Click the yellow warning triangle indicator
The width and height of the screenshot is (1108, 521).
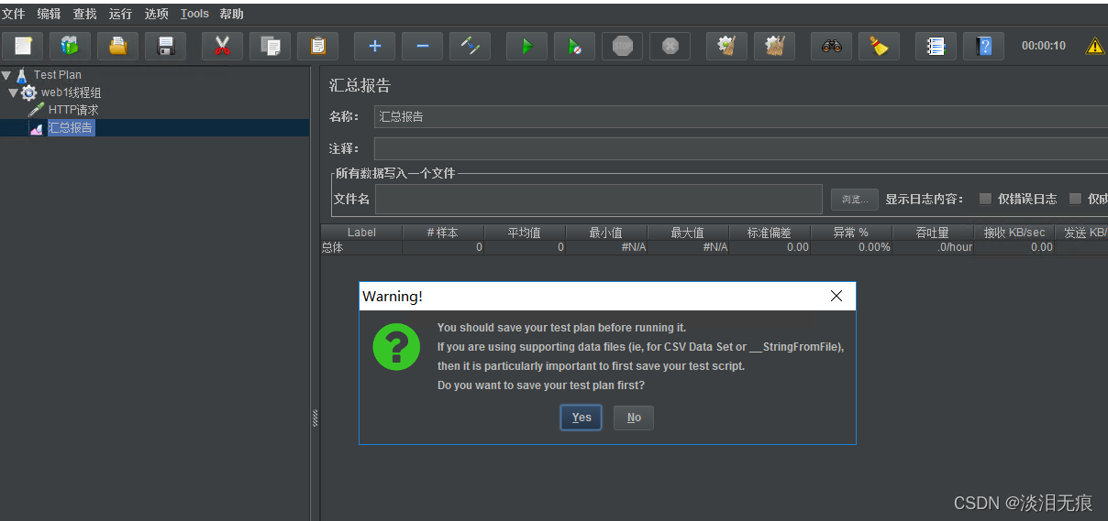(1095, 46)
